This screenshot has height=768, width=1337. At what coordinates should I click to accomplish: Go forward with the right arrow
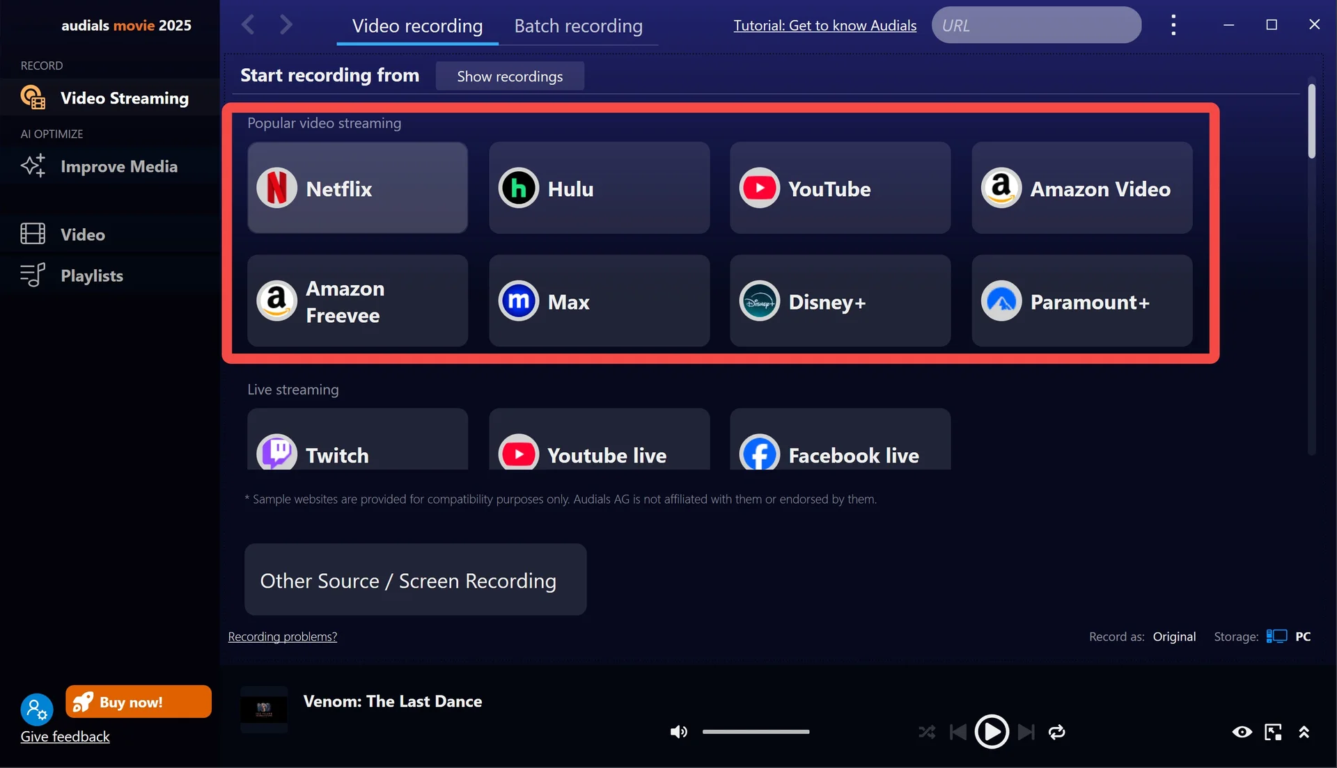pos(286,25)
